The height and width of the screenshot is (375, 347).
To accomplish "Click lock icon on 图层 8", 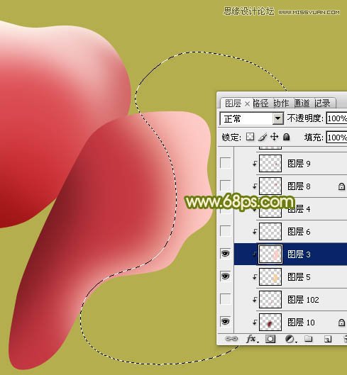I will click(341, 186).
